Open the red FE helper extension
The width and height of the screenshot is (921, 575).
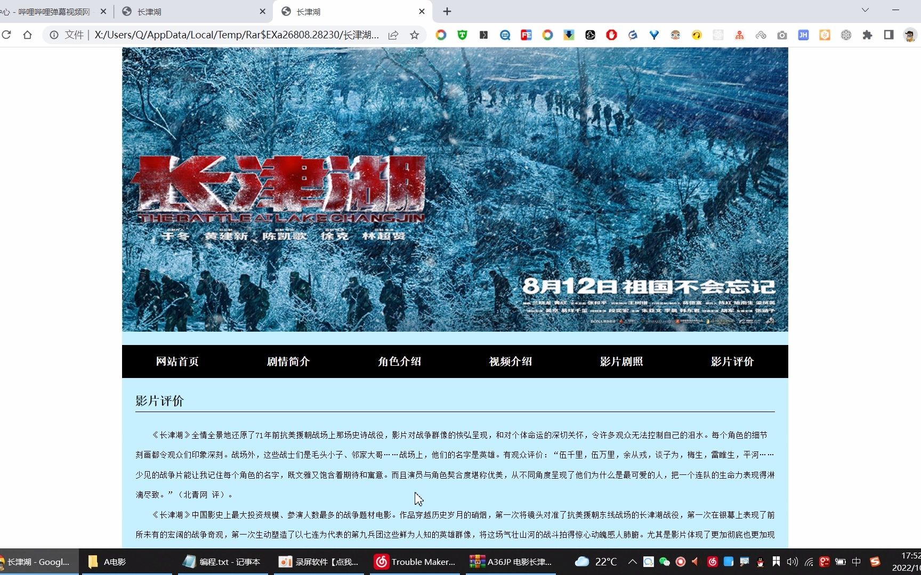526,35
